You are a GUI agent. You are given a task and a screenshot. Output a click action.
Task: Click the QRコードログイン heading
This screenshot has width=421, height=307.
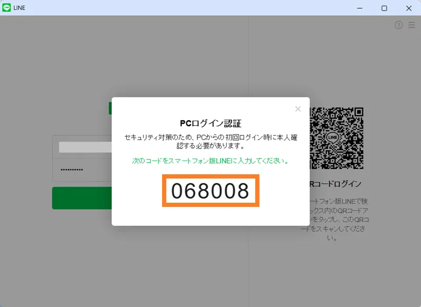pos(335,184)
